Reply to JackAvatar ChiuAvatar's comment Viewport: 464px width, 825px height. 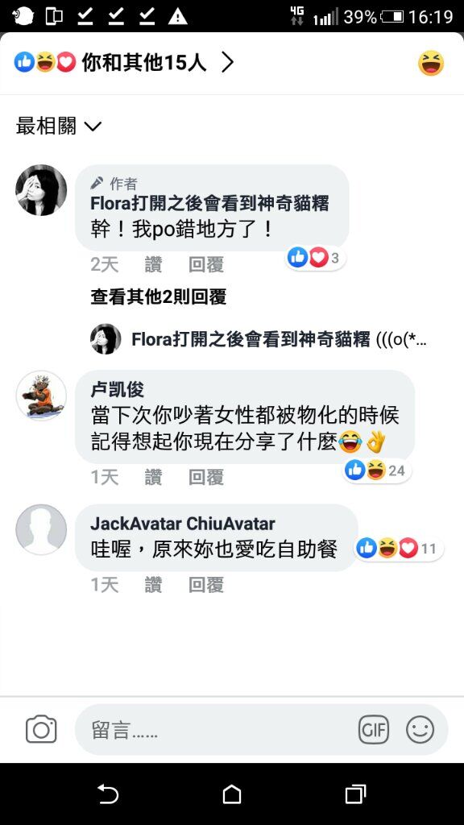coord(206,585)
